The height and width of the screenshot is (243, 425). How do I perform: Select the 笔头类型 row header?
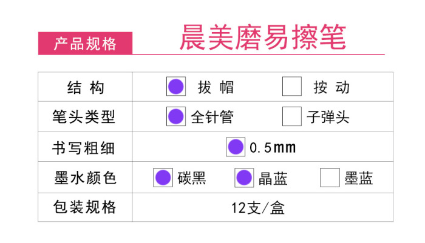point(85,116)
